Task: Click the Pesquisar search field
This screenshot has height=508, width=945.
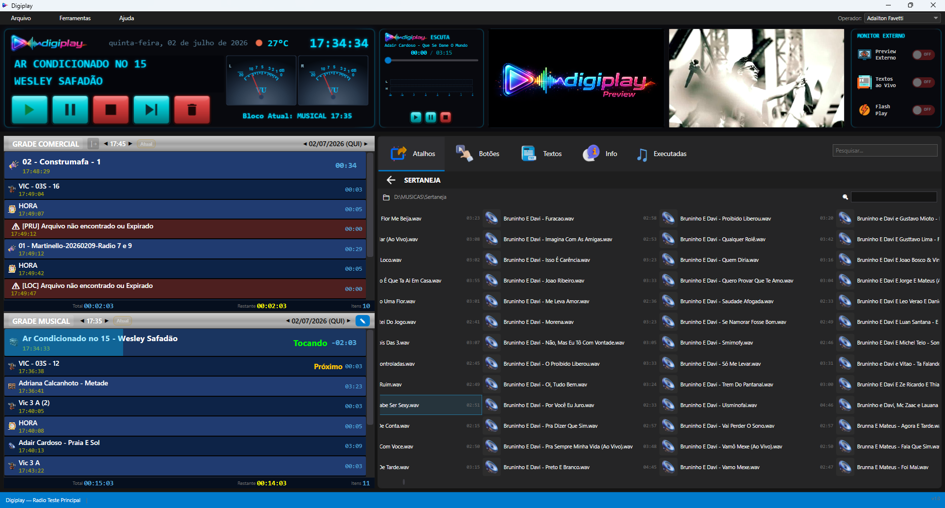Action: point(885,151)
